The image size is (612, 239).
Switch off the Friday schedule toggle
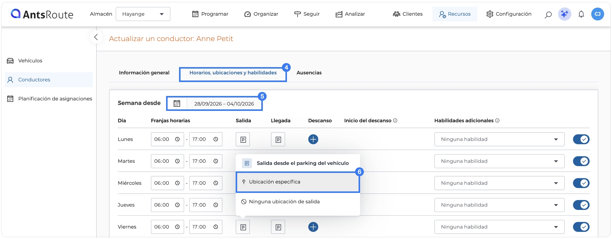coord(581,227)
